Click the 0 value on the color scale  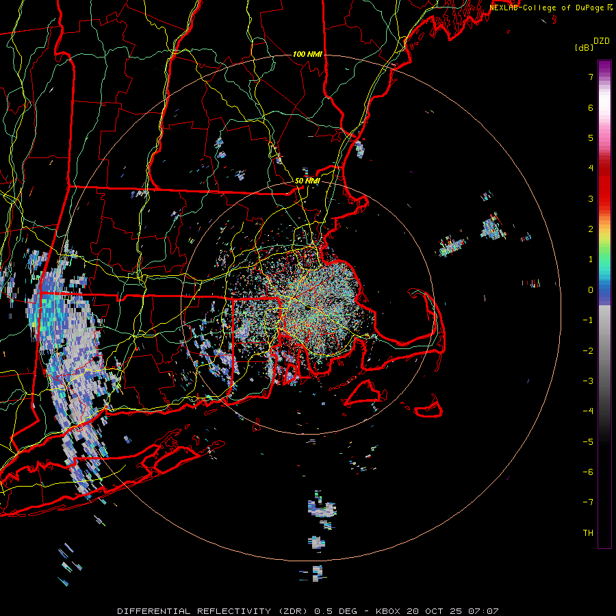pos(591,290)
